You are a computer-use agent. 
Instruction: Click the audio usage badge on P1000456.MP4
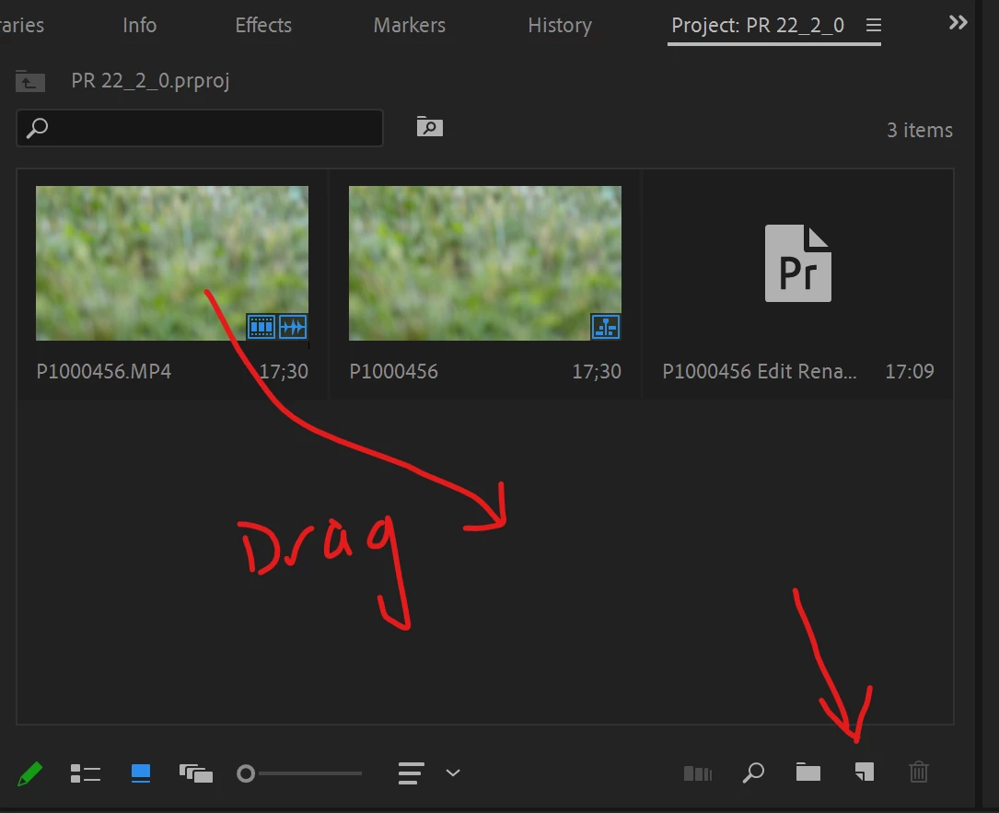(293, 327)
